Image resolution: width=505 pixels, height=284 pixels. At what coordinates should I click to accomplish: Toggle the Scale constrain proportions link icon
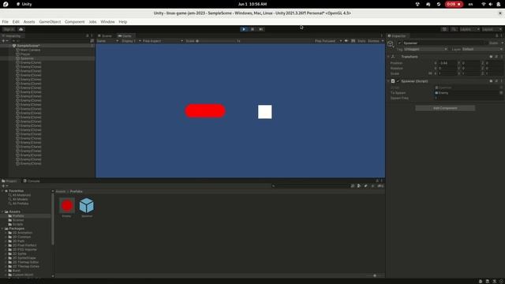[x=430, y=73]
